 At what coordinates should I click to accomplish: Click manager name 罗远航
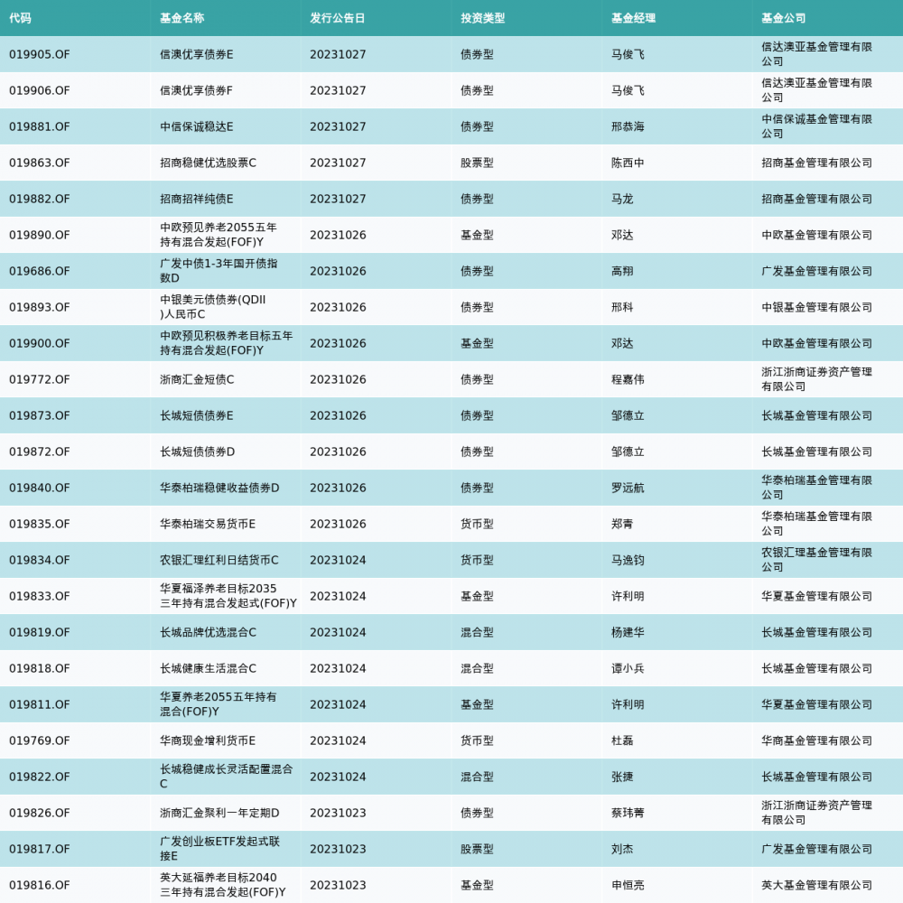coord(628,488)
